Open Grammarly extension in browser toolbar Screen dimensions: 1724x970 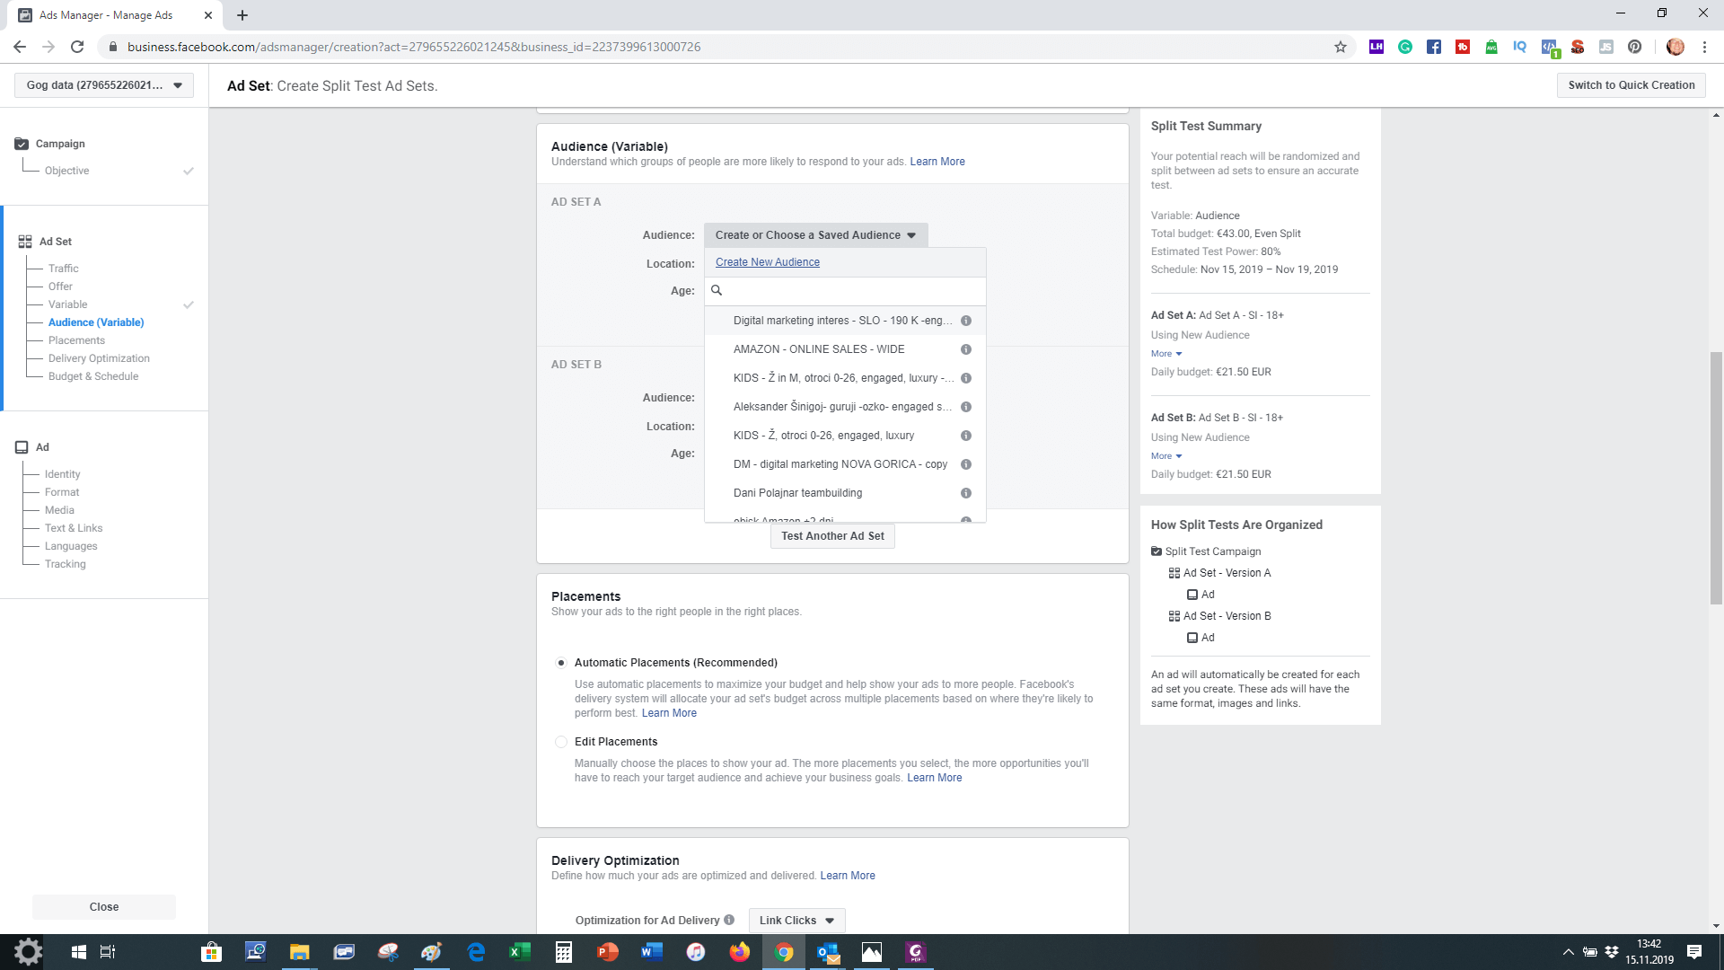pyautogui.click(x=1405, y=47)
